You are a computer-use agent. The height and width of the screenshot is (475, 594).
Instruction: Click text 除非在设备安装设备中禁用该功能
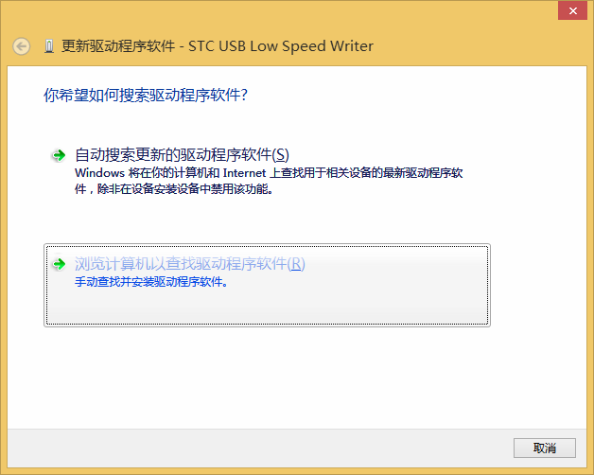point(184,189)
